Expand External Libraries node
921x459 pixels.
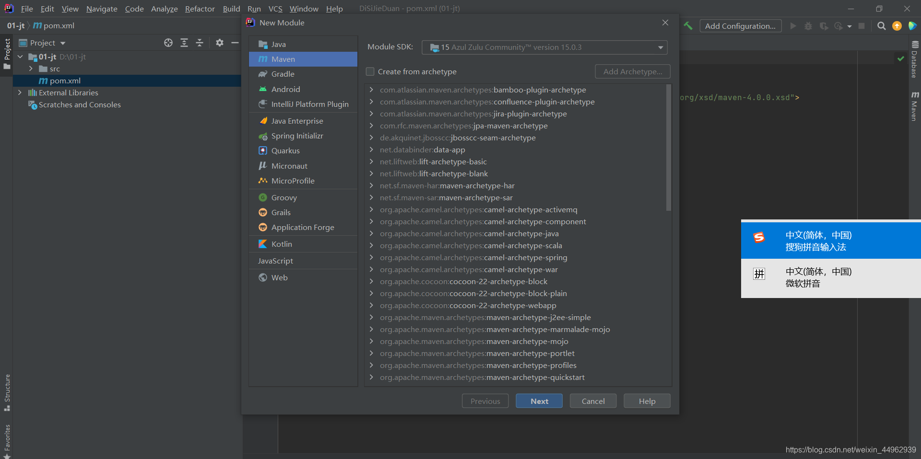coord(20,92)
